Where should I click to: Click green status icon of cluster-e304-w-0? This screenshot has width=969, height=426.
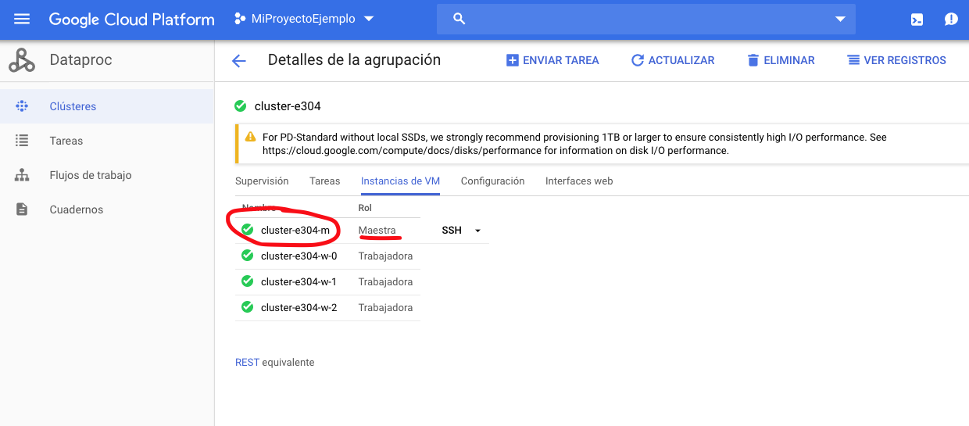[247, 256]
